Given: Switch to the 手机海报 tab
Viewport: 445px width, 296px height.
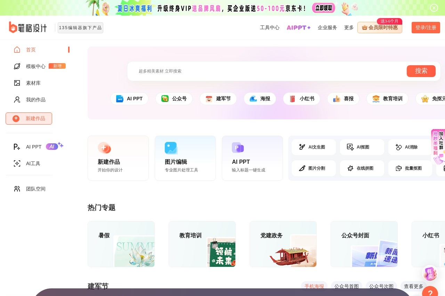Looking at the screenshot, I should (x=314, y=286).
